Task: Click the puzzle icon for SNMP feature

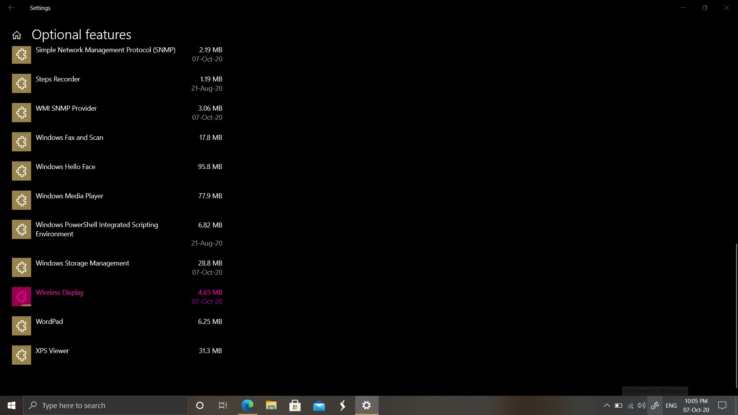Action: (22, 54)
